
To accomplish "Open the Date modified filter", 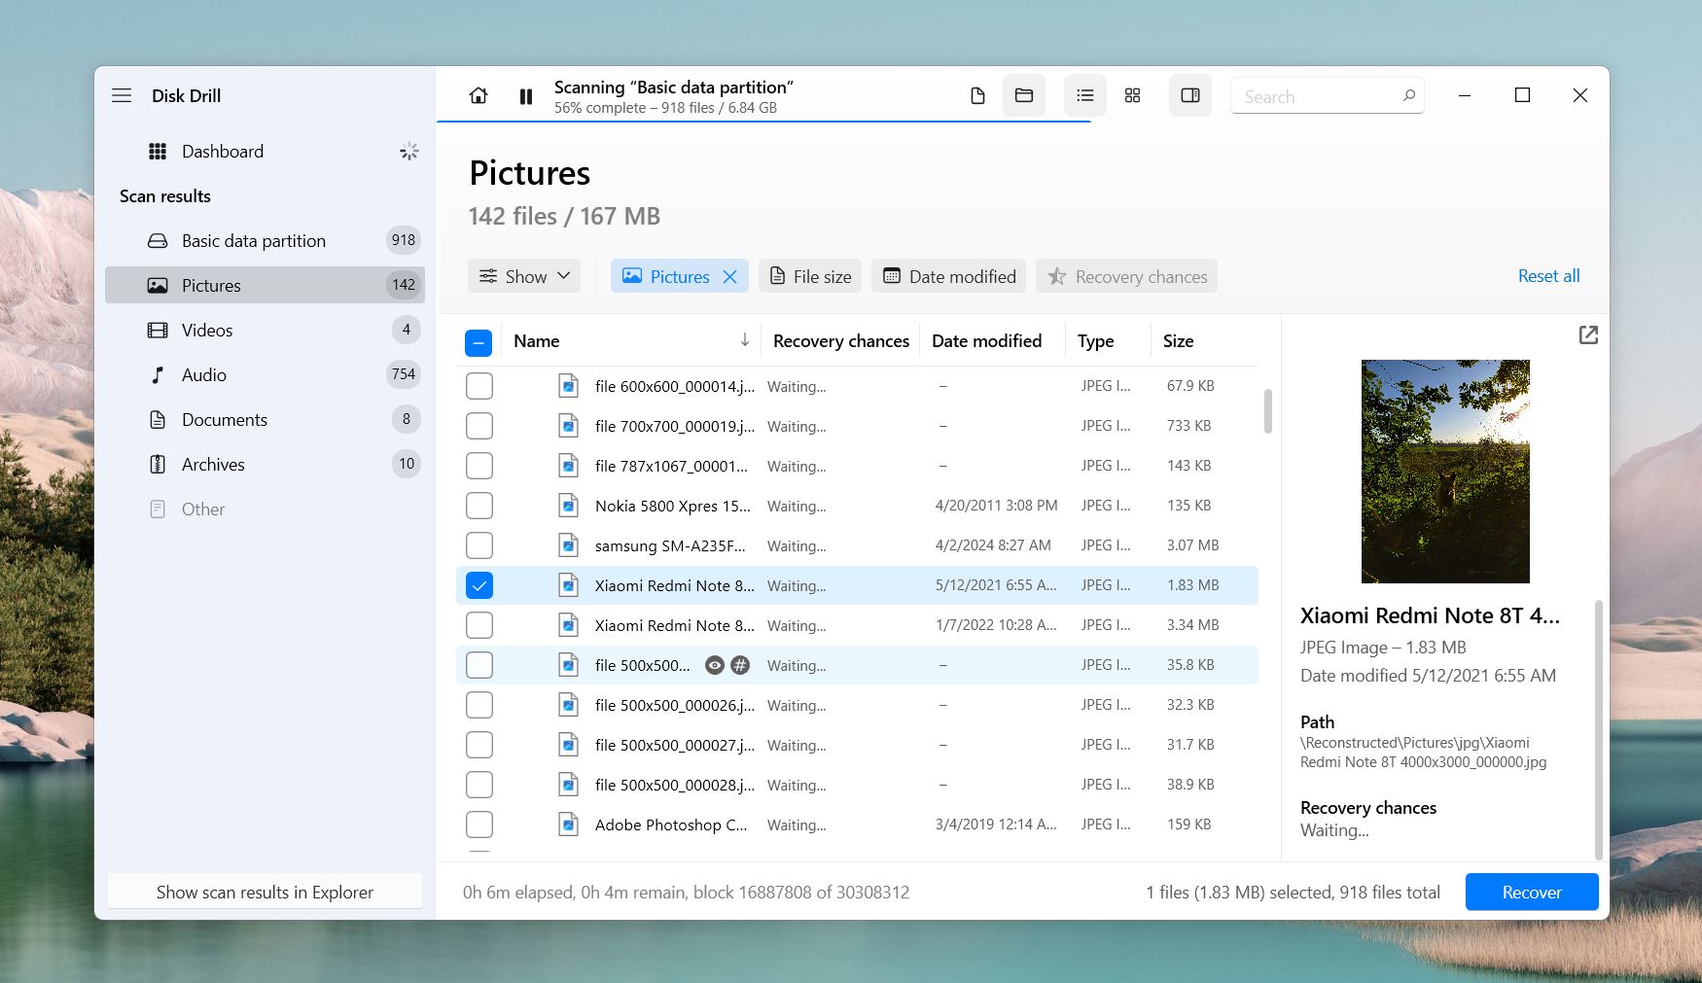I will pyautogui.click(x=949, y=276).
